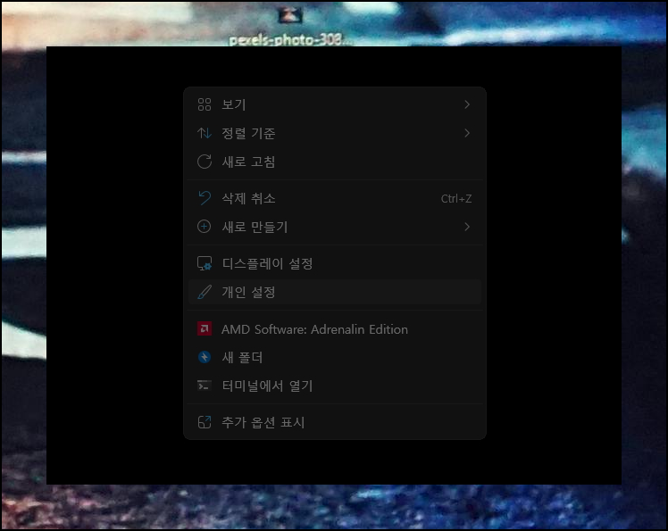This screenshot has height=531, width=668.
Task: Click the blue icon beside 새 폴더
Action: [205, 357]
